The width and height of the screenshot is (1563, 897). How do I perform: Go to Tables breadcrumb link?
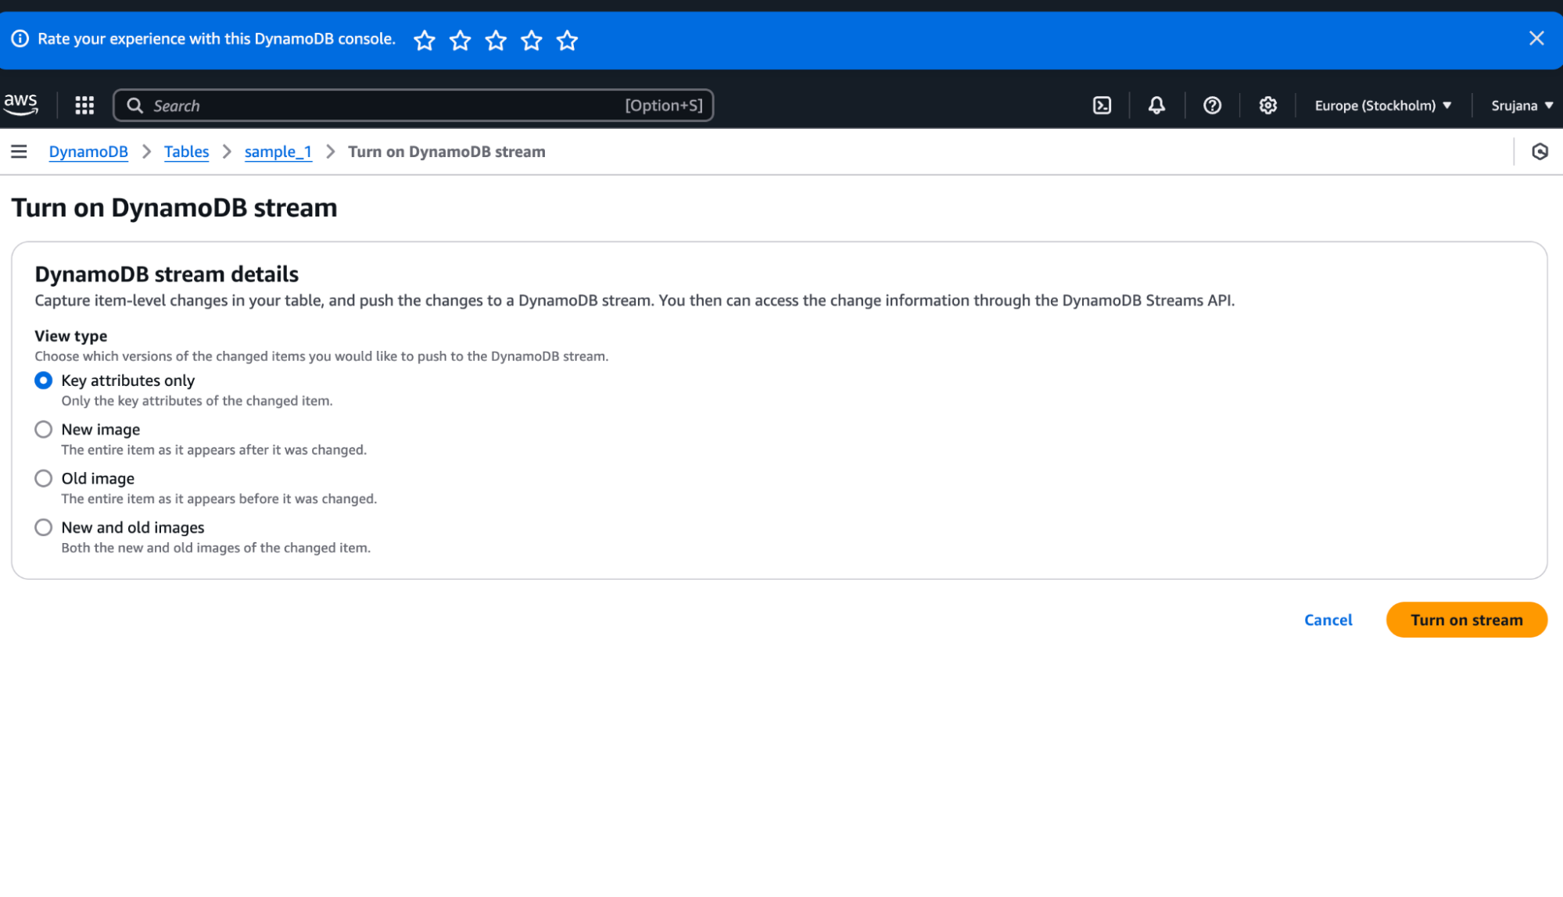186,152
